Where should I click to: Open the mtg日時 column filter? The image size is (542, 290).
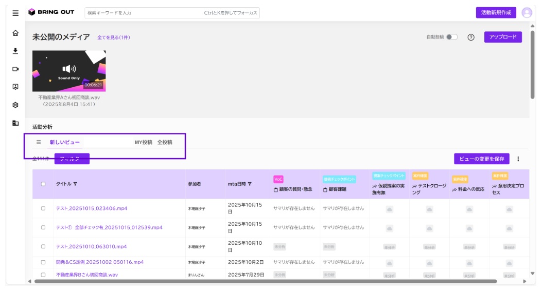point(250,184)
